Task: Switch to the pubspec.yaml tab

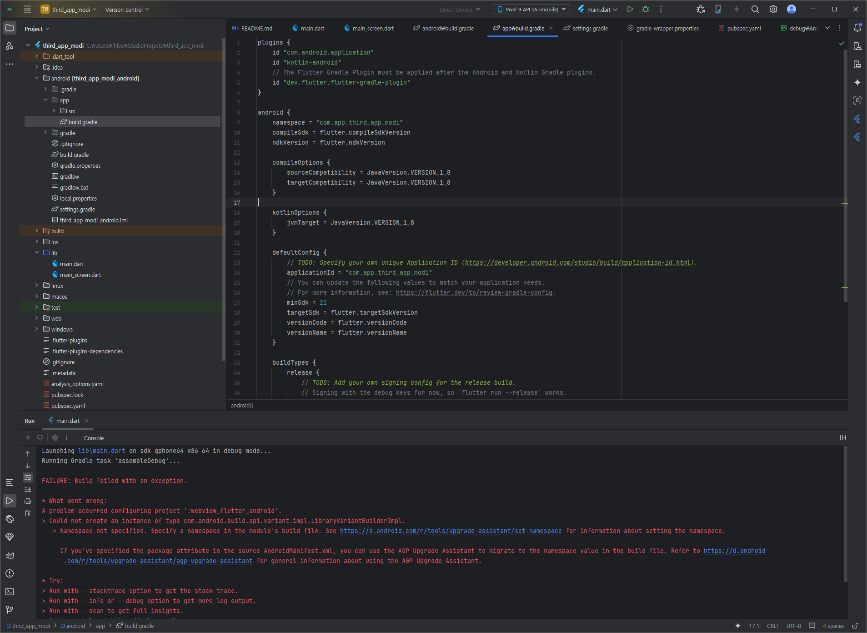Action: pyautogui.click(x=740, y=28)
